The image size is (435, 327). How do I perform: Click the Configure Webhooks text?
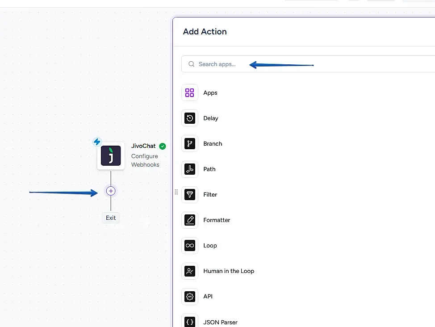pos(145,160)
